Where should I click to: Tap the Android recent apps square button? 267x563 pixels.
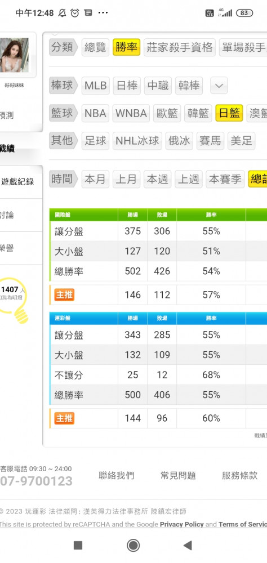[78, 546]
